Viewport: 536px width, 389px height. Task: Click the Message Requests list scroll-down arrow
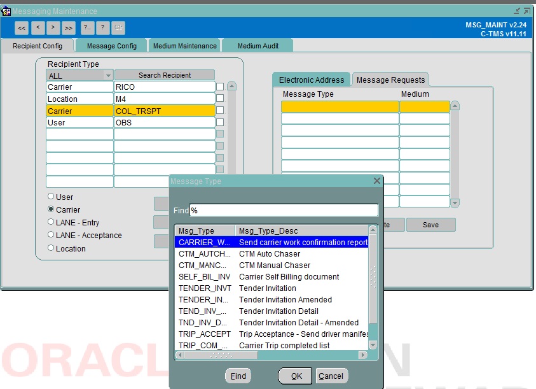455,203
